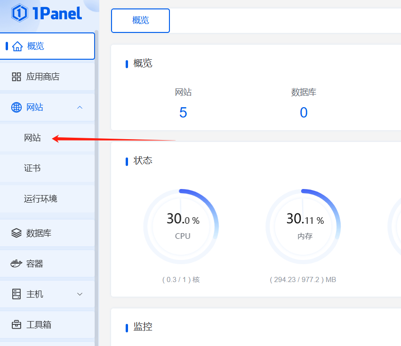This screenshot has width=401, height=346.
Task: Click the ( 294.23 / 977.2 ) MB text
Action: click(303, 280)
